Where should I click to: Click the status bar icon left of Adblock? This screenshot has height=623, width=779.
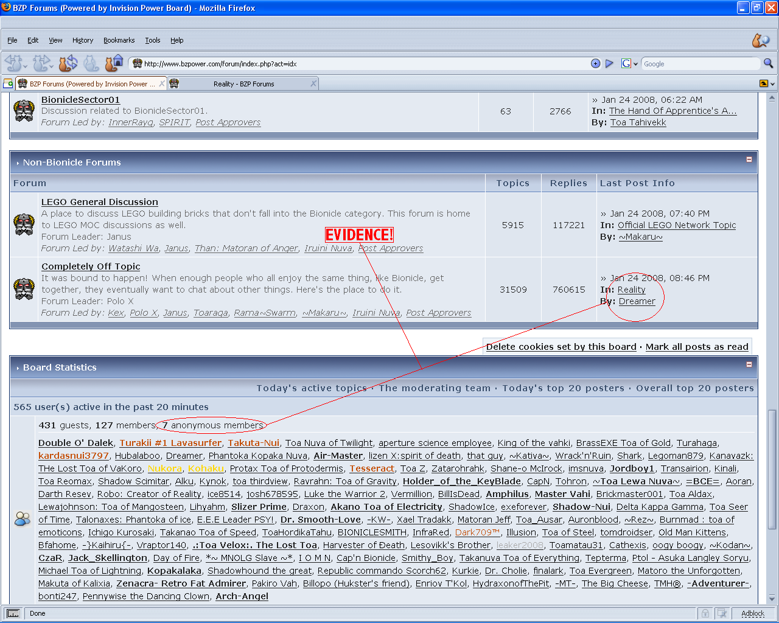click(x=722, y=613)
